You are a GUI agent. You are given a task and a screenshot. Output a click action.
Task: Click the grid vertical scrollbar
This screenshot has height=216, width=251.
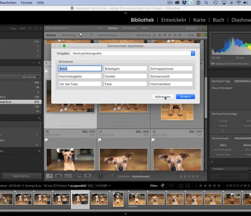[x=206, y=98]
